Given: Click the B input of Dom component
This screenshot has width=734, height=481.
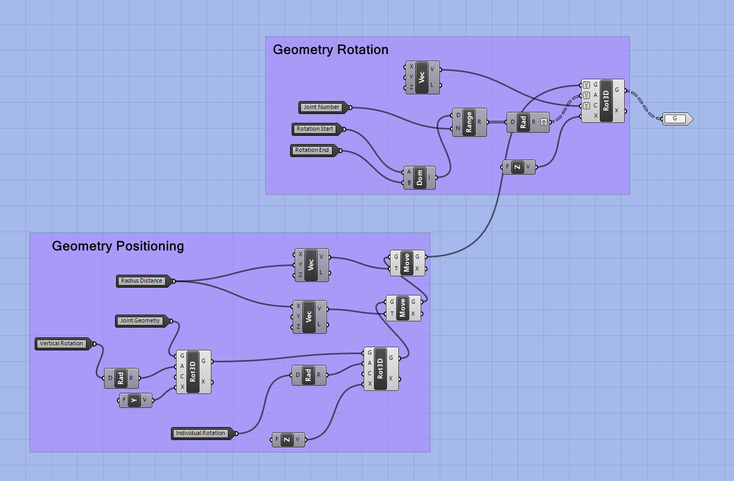Looking at the screenshot, I should pyautogui.click(x=409, y=182).
